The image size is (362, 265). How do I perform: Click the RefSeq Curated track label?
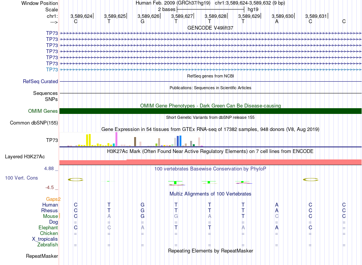click(x=40, y=81)
